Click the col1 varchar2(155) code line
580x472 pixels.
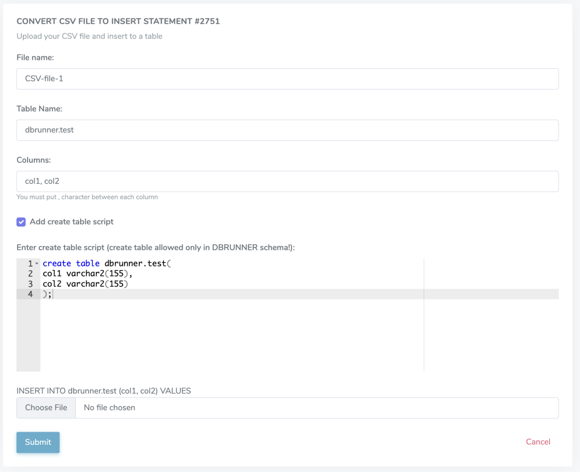click(87, 274)
